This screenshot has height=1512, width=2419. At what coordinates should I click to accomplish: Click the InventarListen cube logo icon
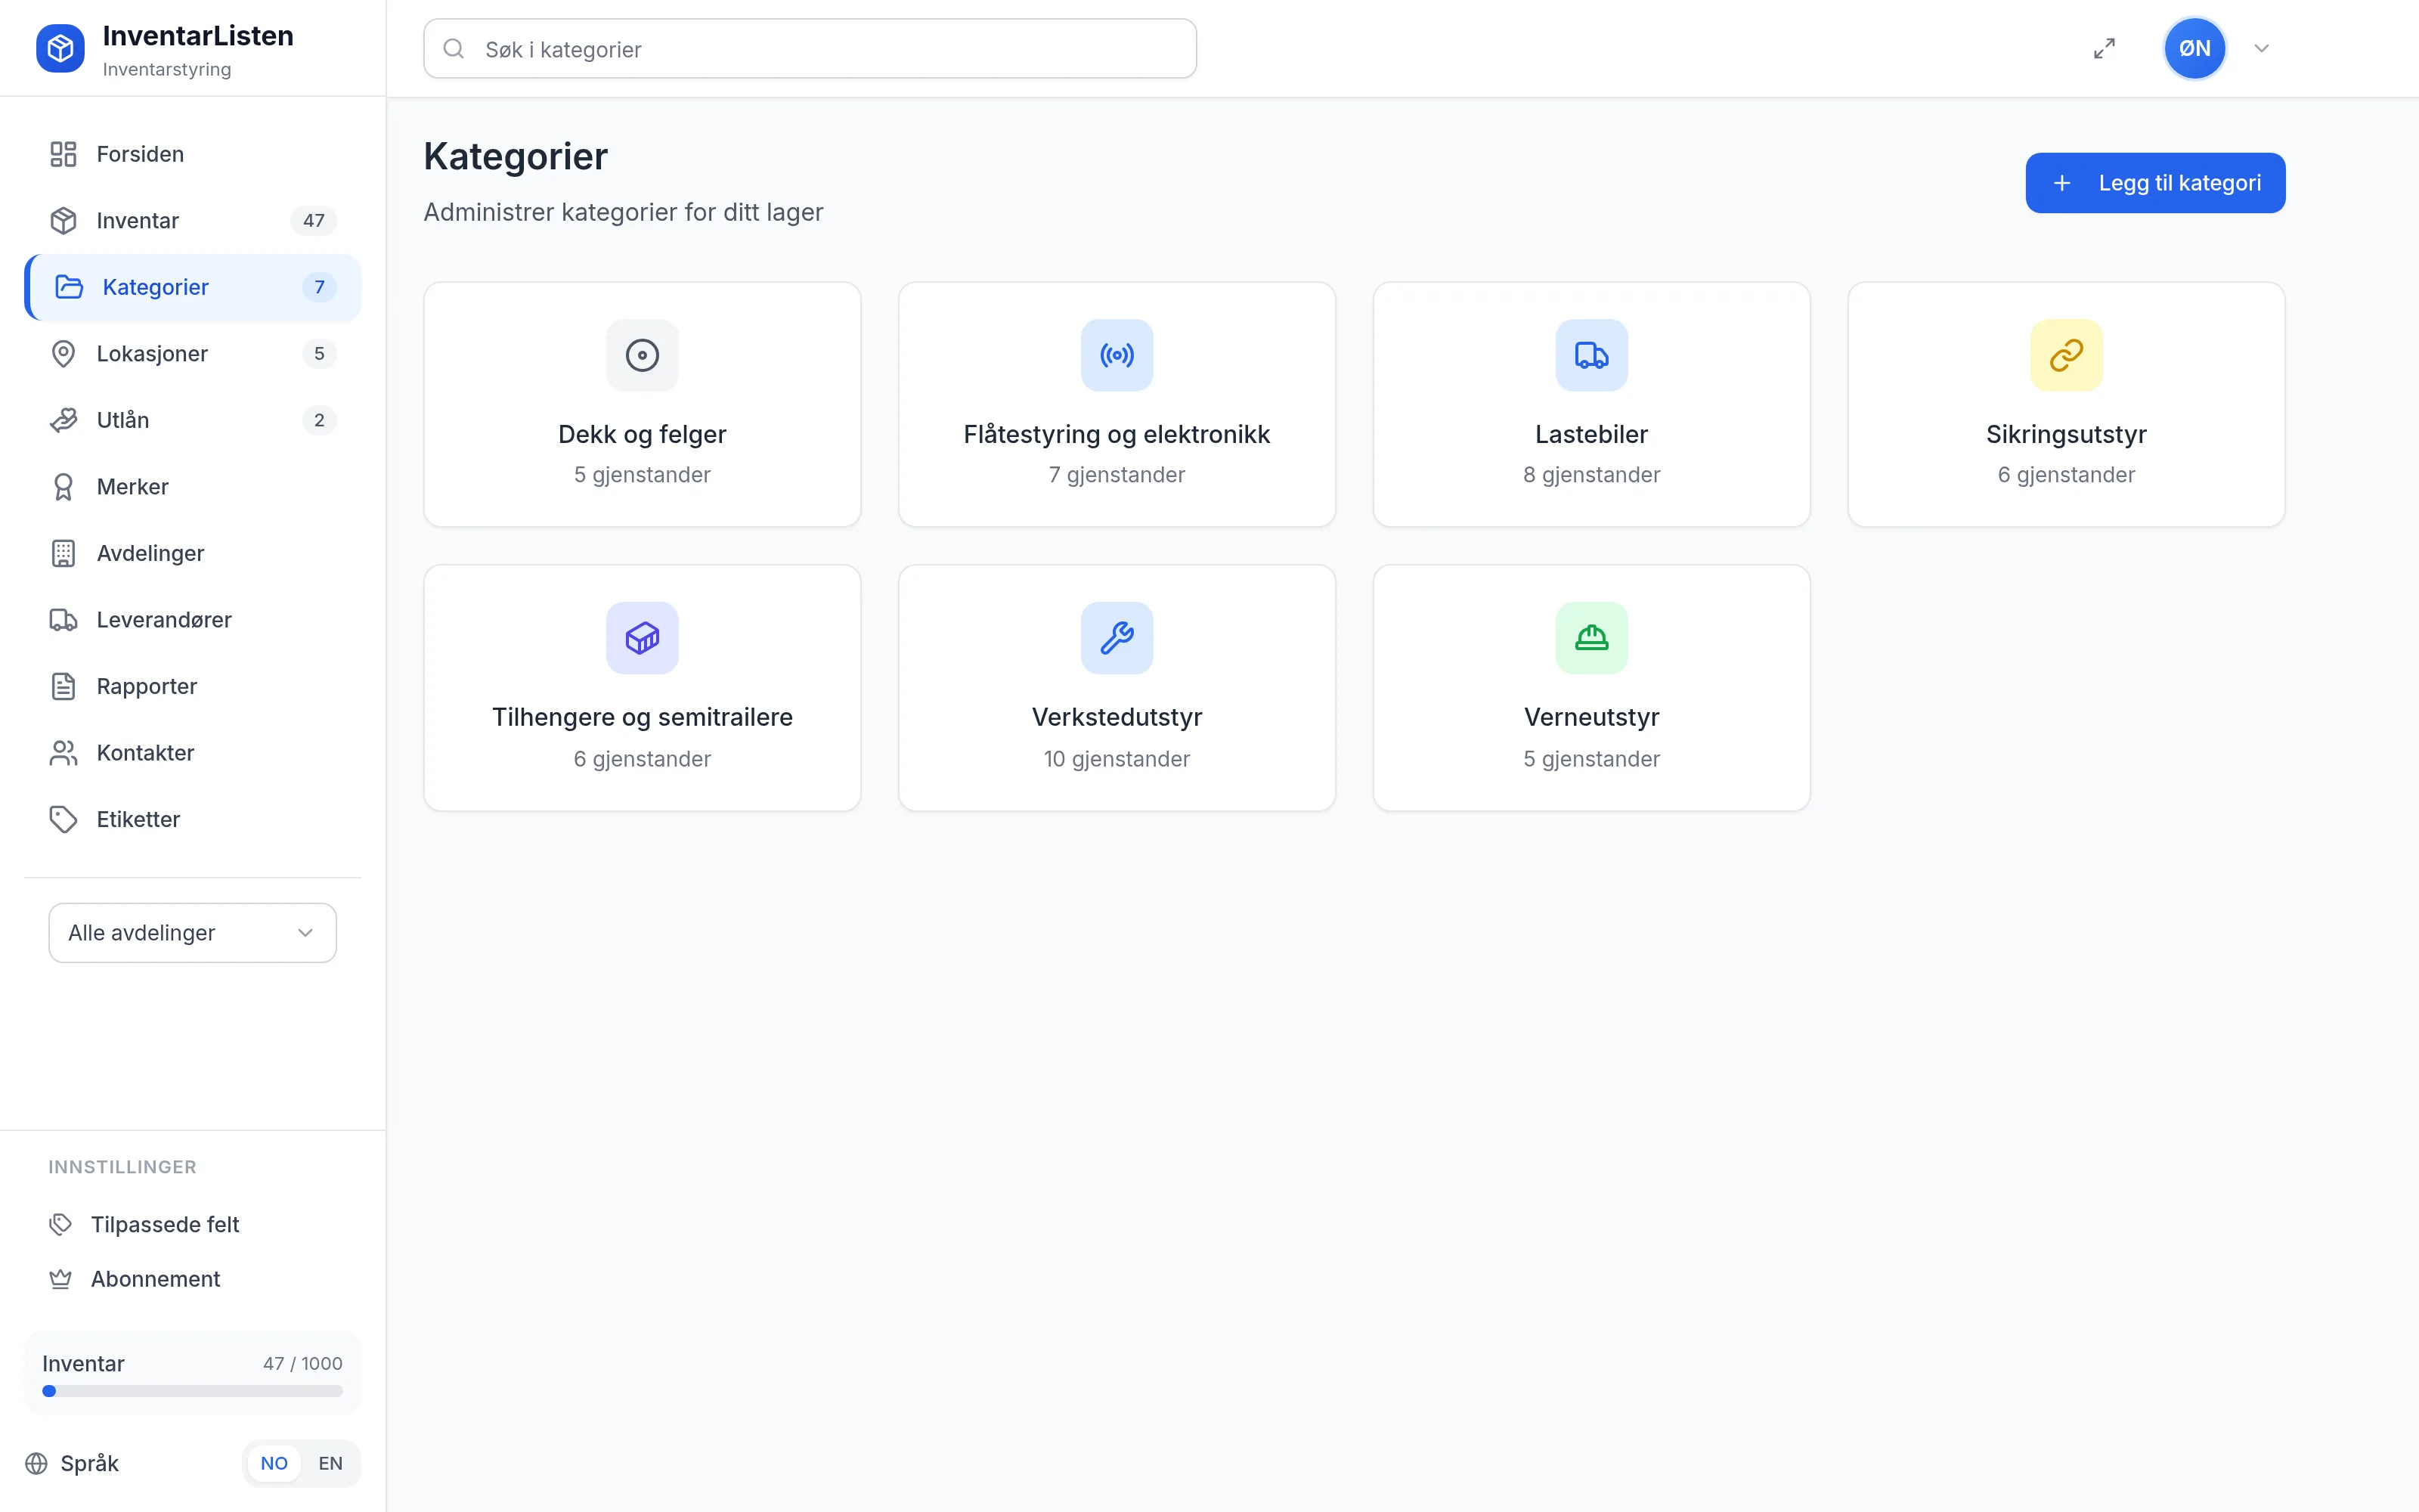[60, 48]
